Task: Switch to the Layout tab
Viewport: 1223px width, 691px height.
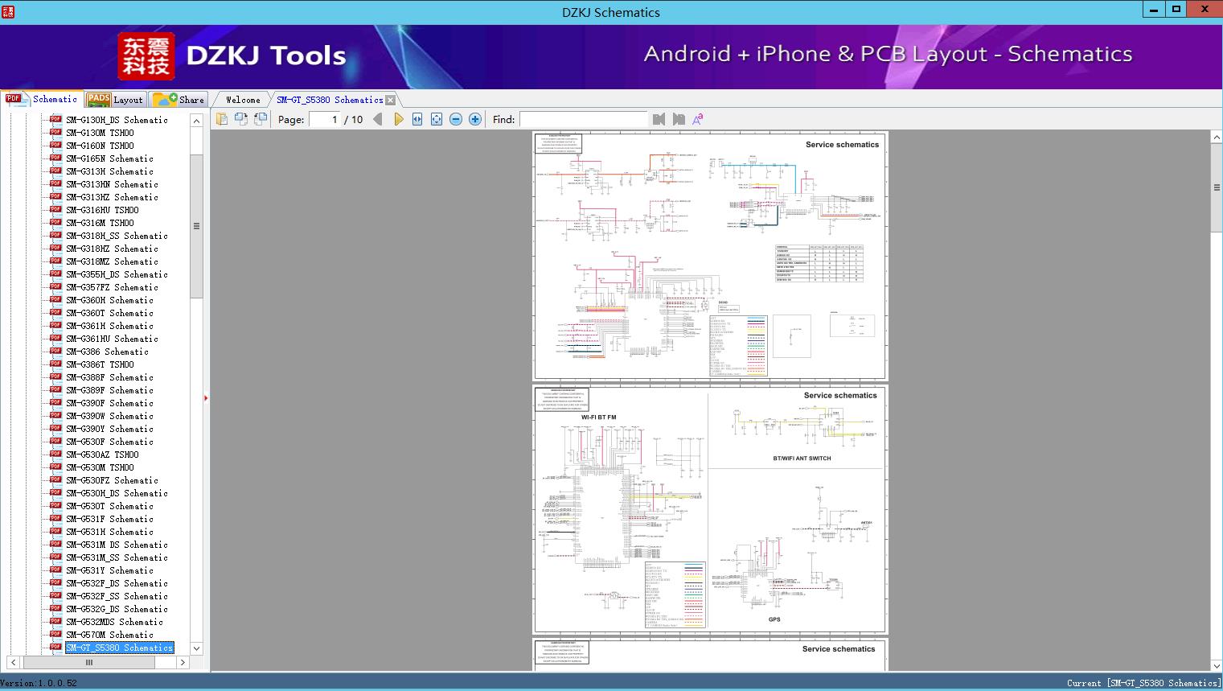Action: pos(115,100)
